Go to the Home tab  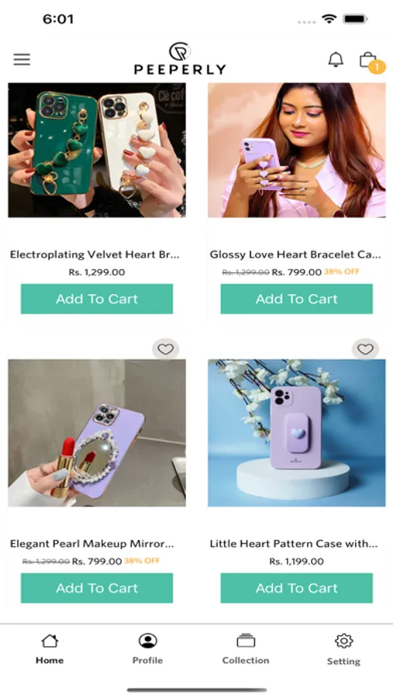click(50, 649)
